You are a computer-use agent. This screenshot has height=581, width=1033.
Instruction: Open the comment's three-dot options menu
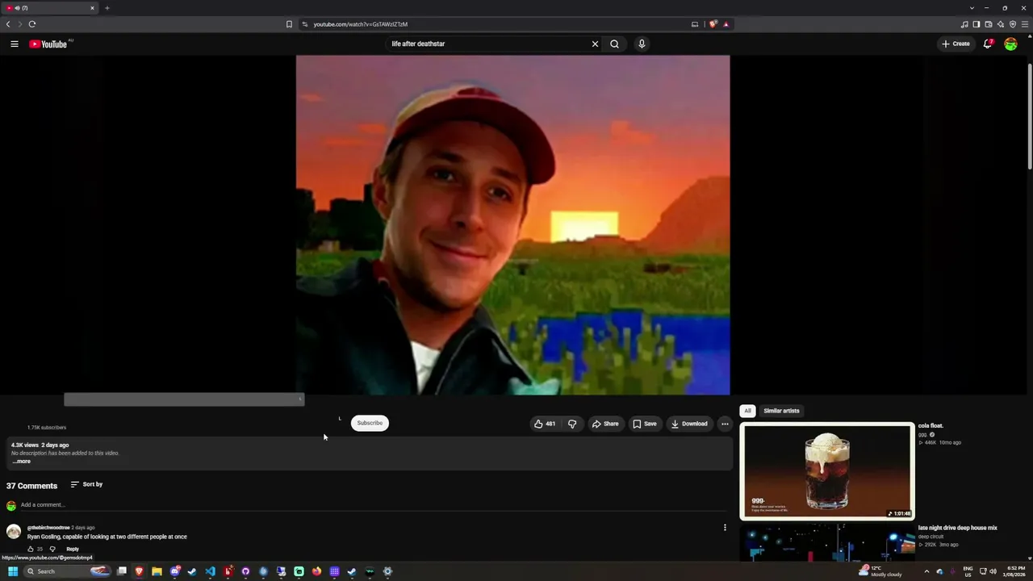point(725,528)
